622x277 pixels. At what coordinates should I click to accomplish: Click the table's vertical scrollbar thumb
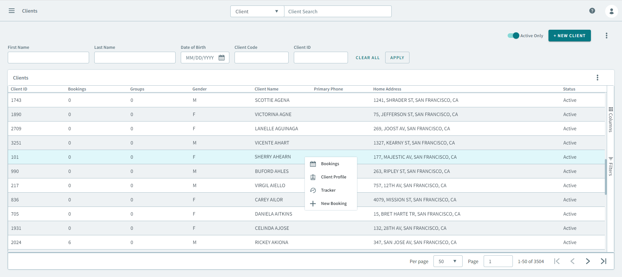tap(605, 177)
